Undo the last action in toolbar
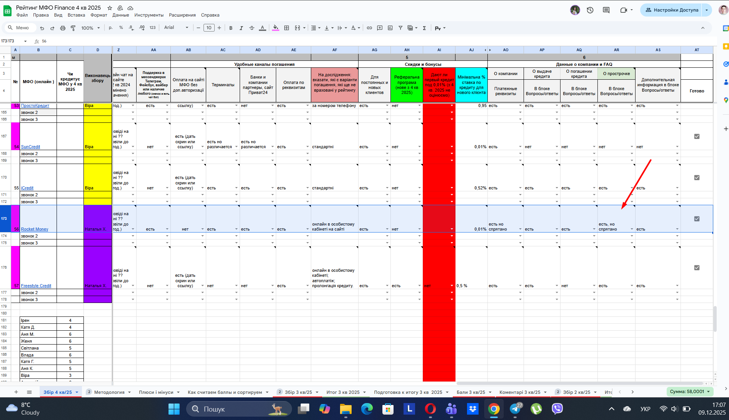 click(x=42, y=28)
